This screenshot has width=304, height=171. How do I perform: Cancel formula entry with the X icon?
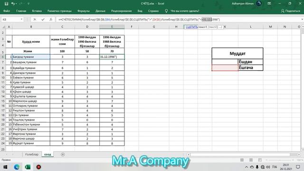(35, 19)
